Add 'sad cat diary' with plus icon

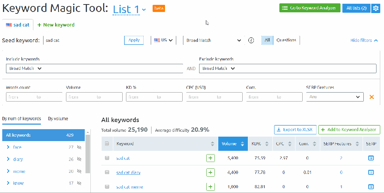pyautogui.click(x=210, y=172)
